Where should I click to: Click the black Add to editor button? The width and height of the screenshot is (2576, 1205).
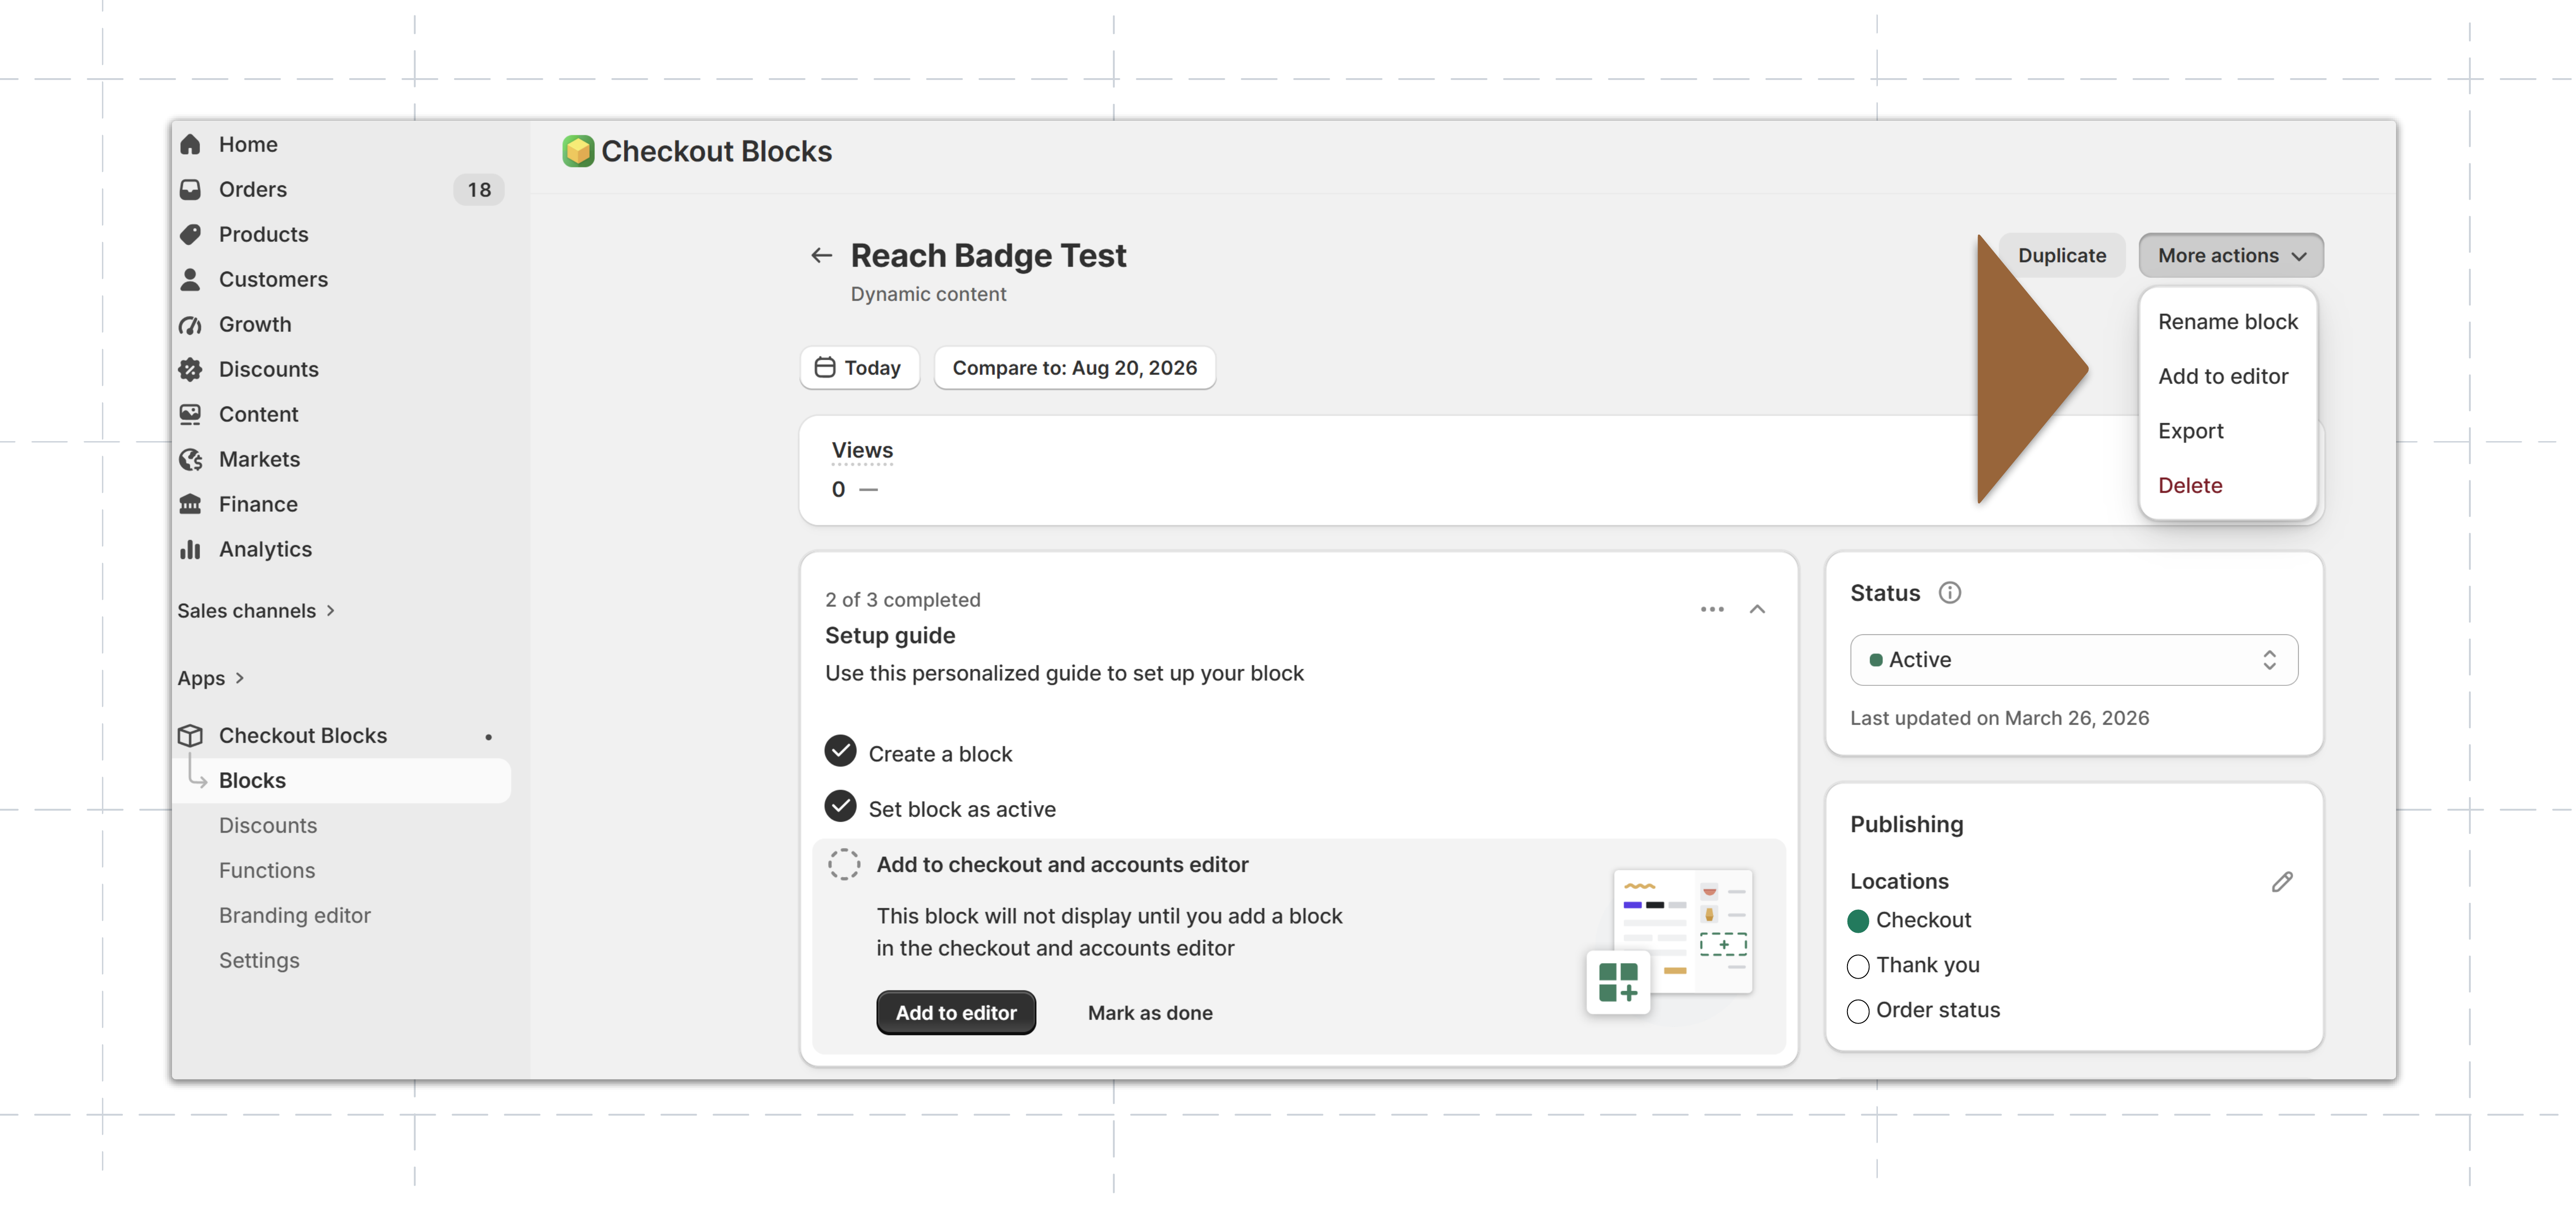[x=955, y=1013]
